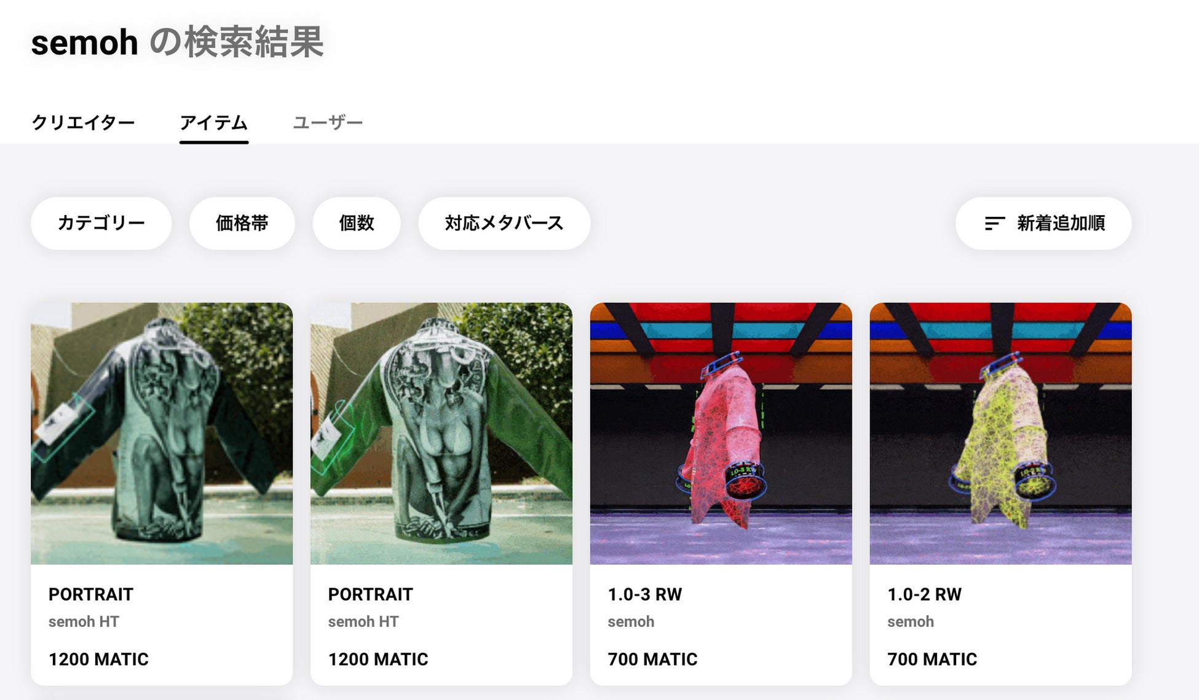The height and width of the screenshot is (700, 1199).
Task: Click the 700 MATIC price of 1.0-2 RW
Action: 932,659
